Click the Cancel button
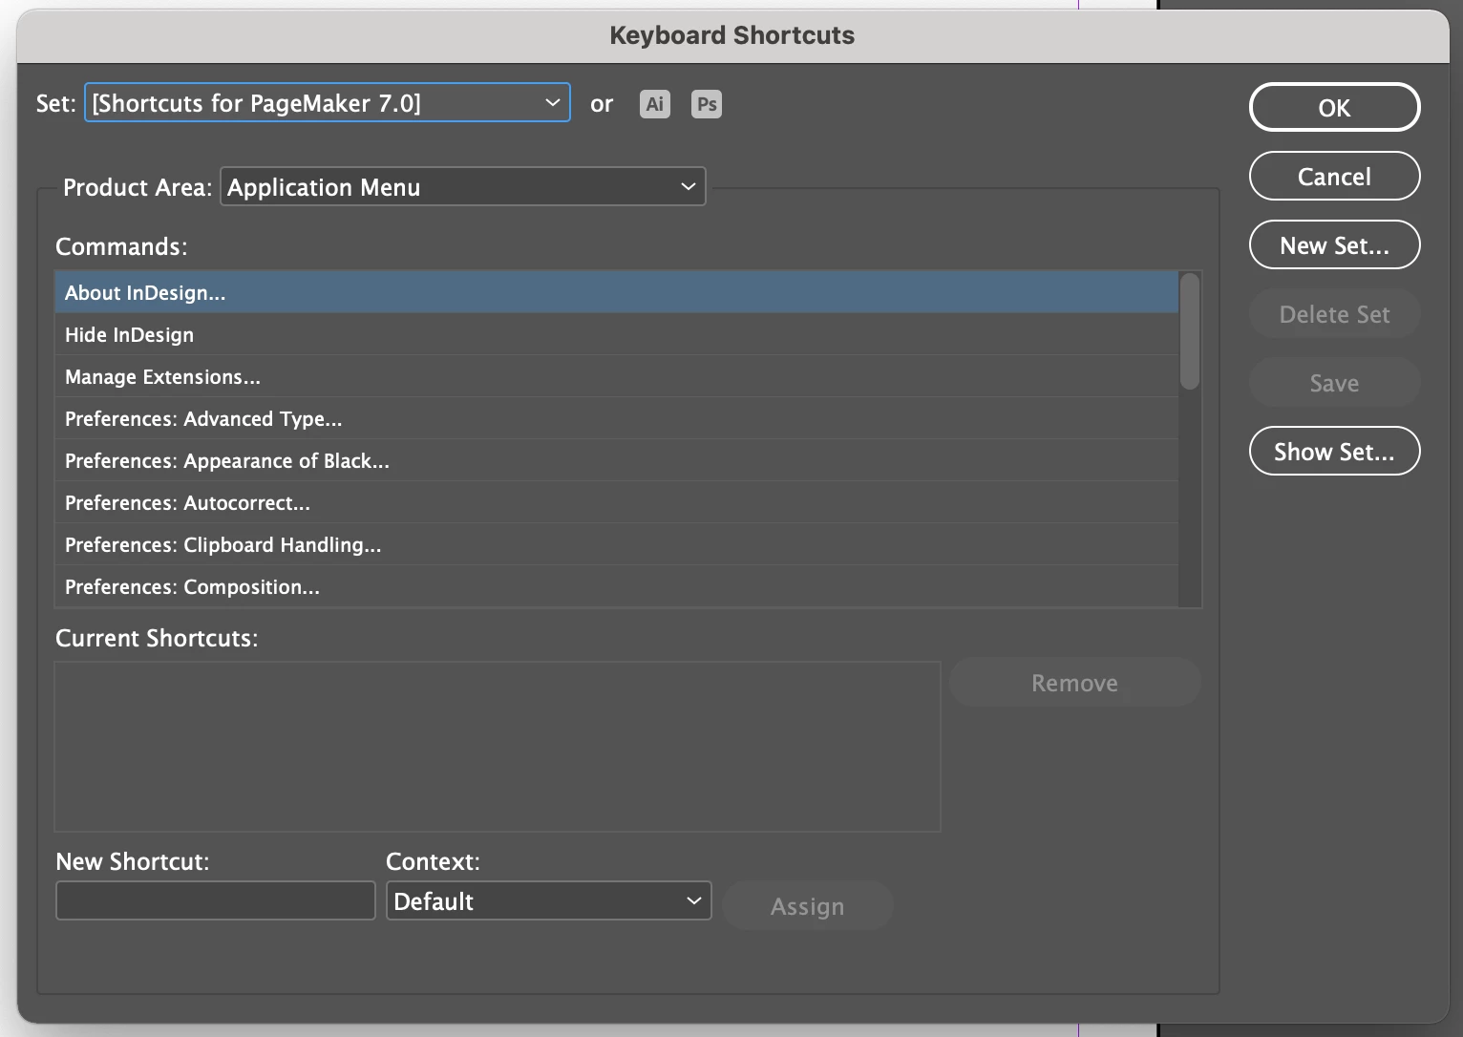This screenshot has height=1037, width=1463. point(1334,176)
